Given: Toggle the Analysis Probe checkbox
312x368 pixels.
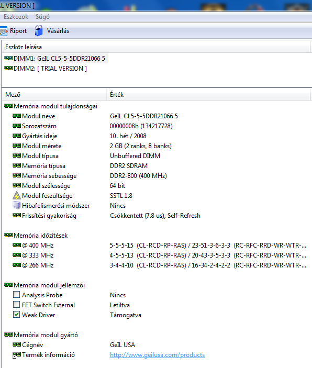Looking at the screenshot, I should pyautogui.click(x=16, y=295).
